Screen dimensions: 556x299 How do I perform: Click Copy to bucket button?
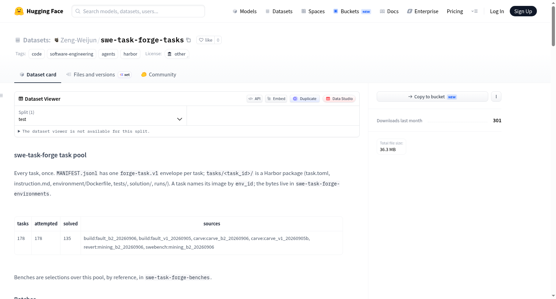(x=432, y=97)
